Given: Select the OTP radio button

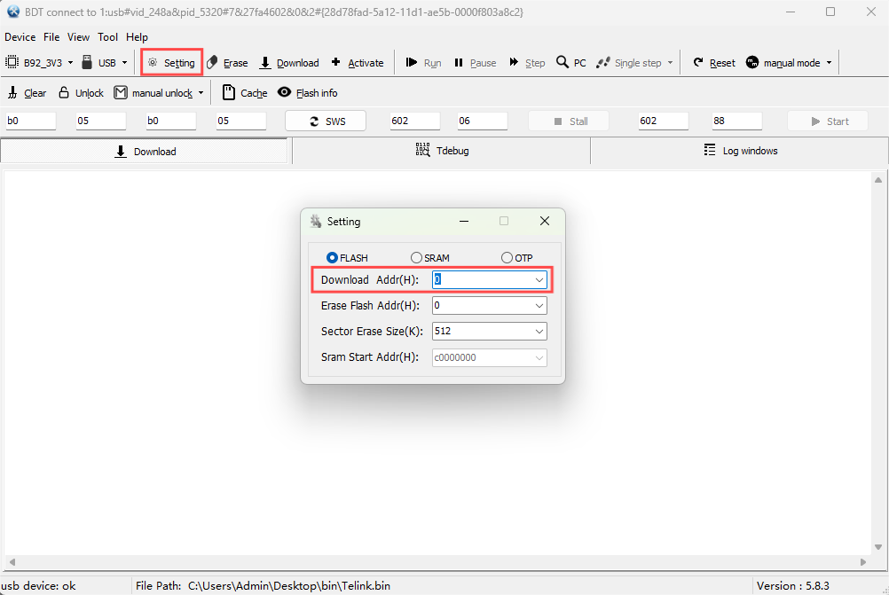Looking at the screenshot, I should 507,258.
